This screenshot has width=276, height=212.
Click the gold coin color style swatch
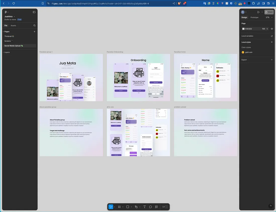click(243, 52)
